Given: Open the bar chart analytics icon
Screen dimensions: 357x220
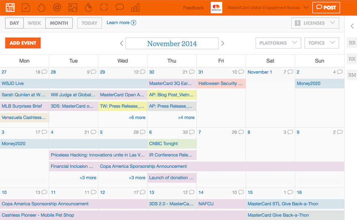Looking at the screenshot, I should click(135, 8).
